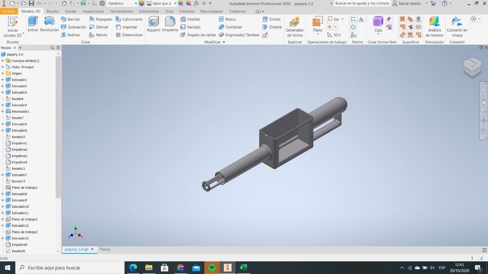The image size is (488, 274).
Task: Select the Dividir split tool
Action: coord(271,19)
